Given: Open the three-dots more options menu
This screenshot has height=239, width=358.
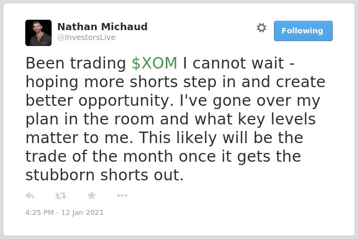Looking at the screenshot, I should pos(122,196).
